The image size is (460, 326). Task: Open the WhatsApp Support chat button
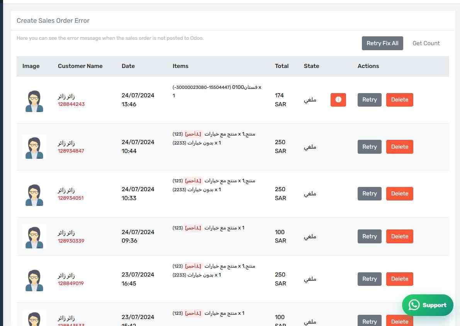[428, 305]
